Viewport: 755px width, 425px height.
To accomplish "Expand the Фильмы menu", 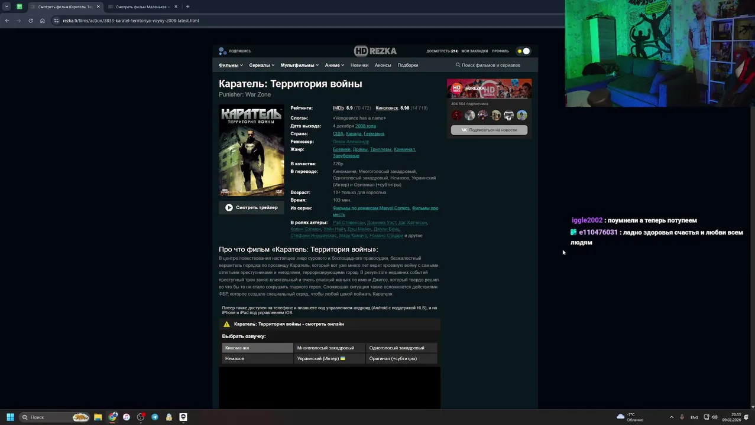I will [x=231, y=65].
